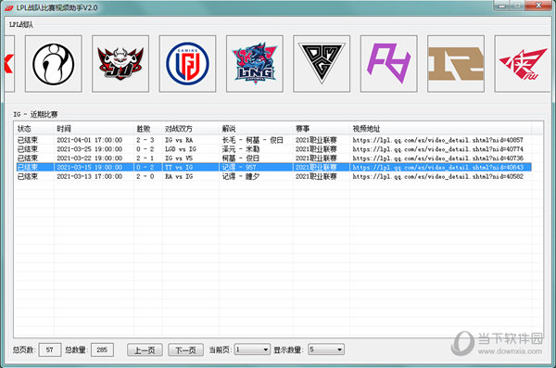Screen dimensions: 556x368
Task: Click the score cell 2 - 3
Action: point(145,140)
